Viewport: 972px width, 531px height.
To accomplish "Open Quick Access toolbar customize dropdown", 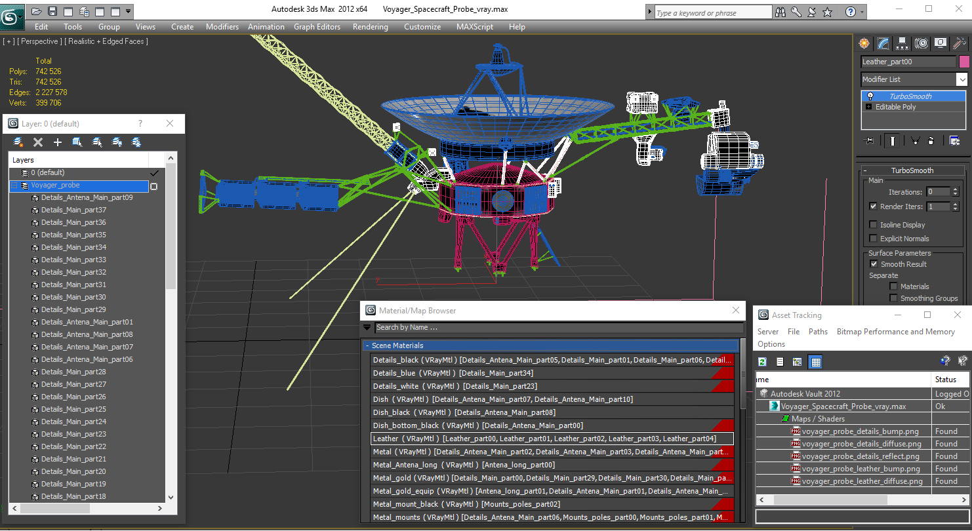I will (128, 12).
